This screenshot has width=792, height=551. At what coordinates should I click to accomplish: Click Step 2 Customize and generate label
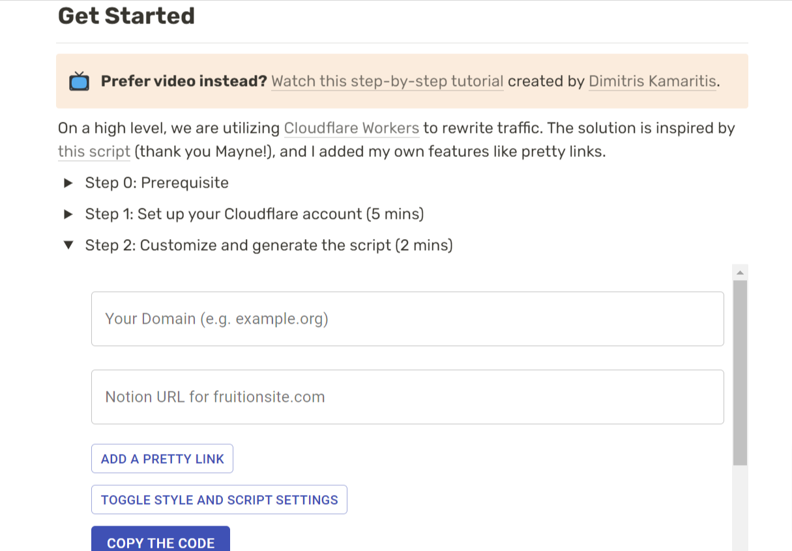269,246
